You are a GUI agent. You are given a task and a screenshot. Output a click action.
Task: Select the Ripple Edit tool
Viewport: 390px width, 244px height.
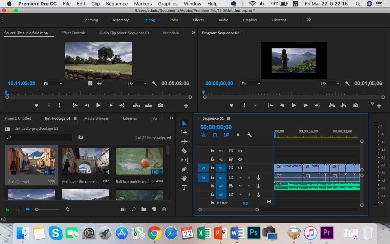[x=184, y=141]
